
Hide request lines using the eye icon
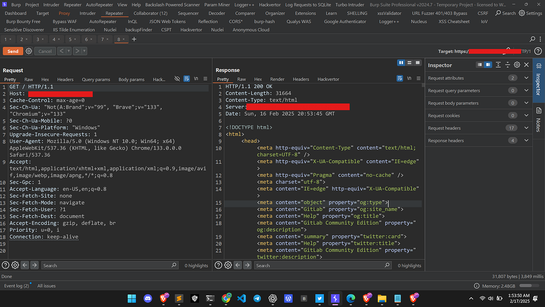[177, 79]
